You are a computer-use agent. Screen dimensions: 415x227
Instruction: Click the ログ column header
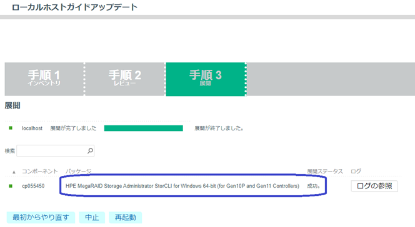[x=356, y=171]
